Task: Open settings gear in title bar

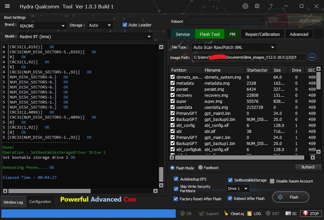Action: [x=245, y=6]
